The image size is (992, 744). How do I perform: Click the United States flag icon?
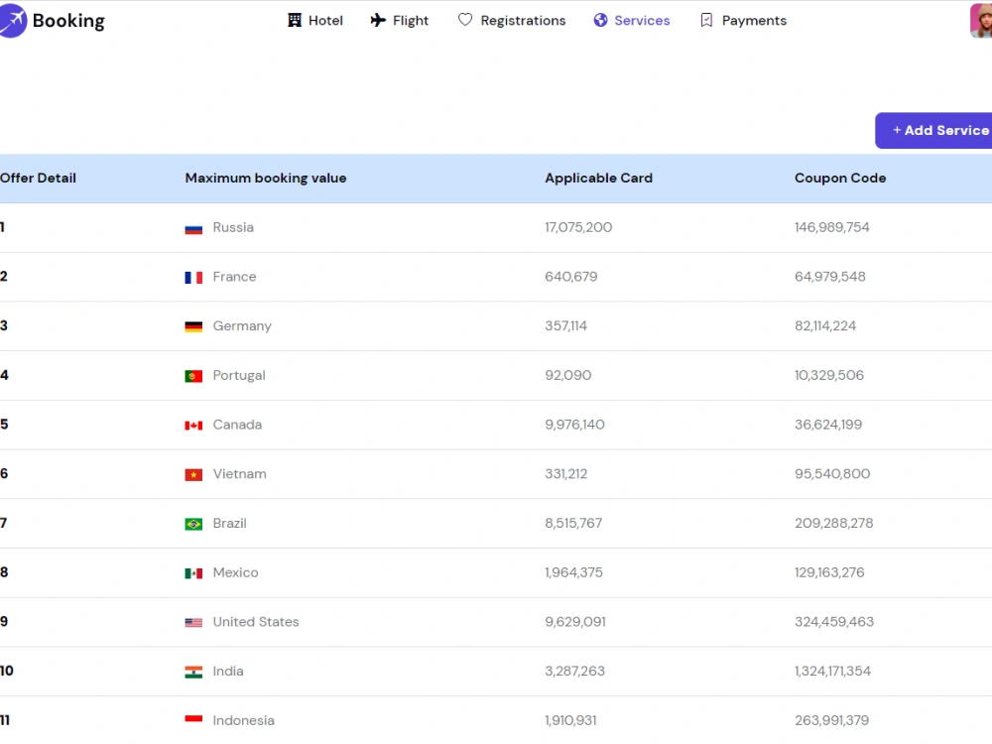point(193,623)
